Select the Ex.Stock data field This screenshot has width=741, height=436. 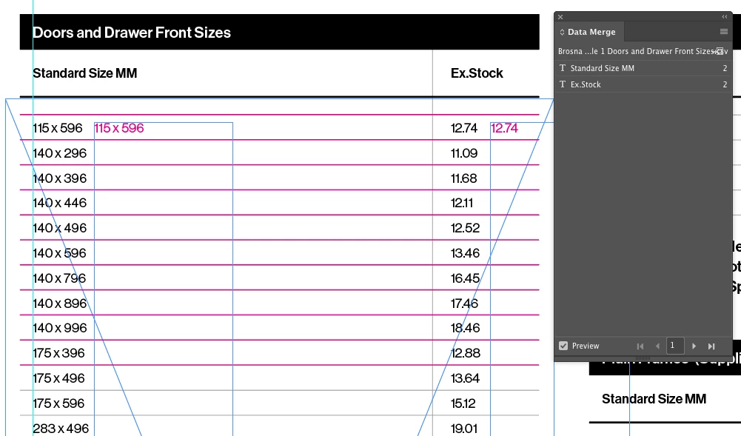coord(586,84)
